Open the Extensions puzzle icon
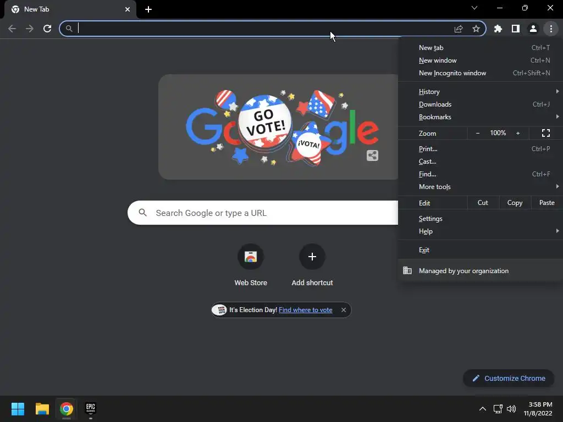 pyautogui.click(x=498, y=29)
